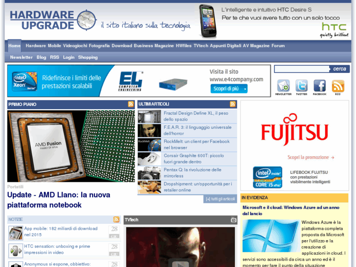Screen dimensions: 356x267
Task: Open HWfiles section
Action: (x=184, y=46)
